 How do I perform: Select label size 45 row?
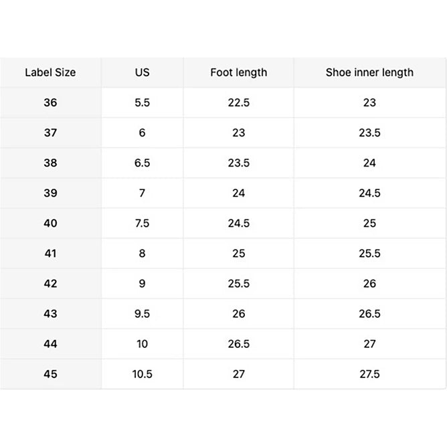(223, 374)
